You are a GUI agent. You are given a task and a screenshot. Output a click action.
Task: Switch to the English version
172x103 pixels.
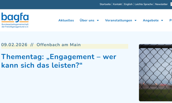(x=128, y=4)
